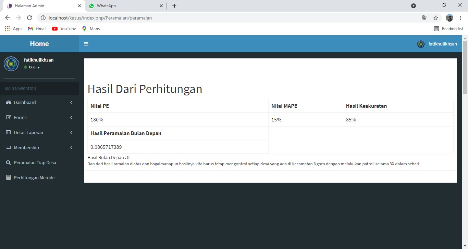Bookmark this page with the star icon
The height and width of the screenshot is (249, 468).
[435, 18]
